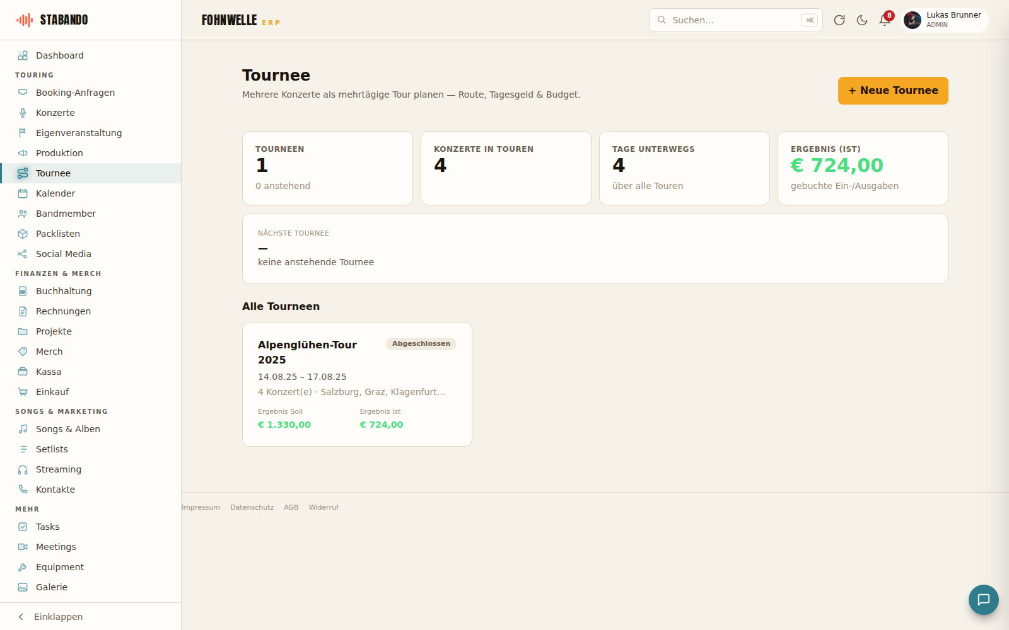The height and width of the screenshot is (630, 1009).
Task: Click the Galerie image icon
Action: [x=23, y=587]
